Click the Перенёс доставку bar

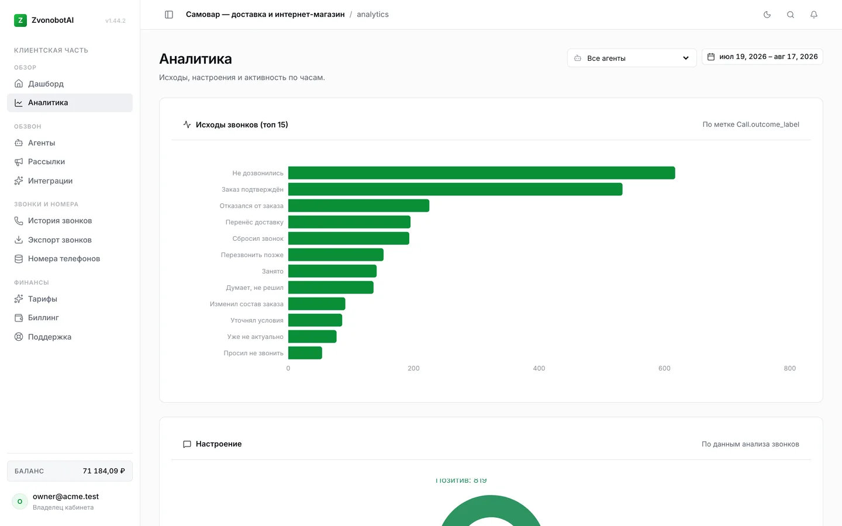(x=349, y=222)
